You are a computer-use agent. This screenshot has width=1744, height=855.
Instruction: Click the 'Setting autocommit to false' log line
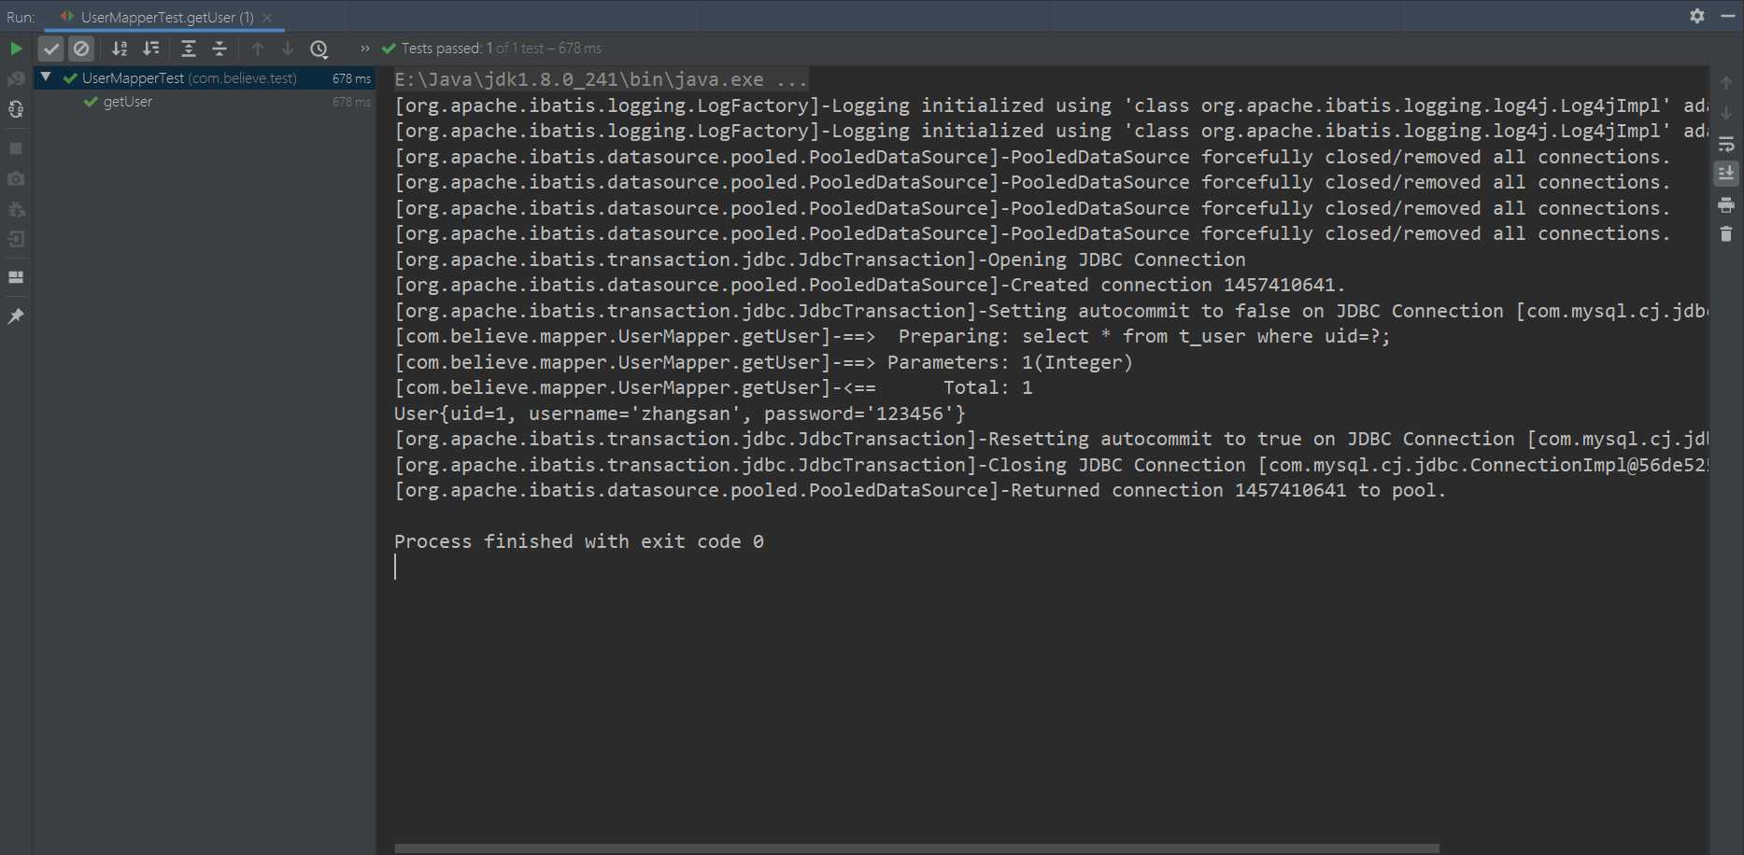click(x=1051, y=311)
